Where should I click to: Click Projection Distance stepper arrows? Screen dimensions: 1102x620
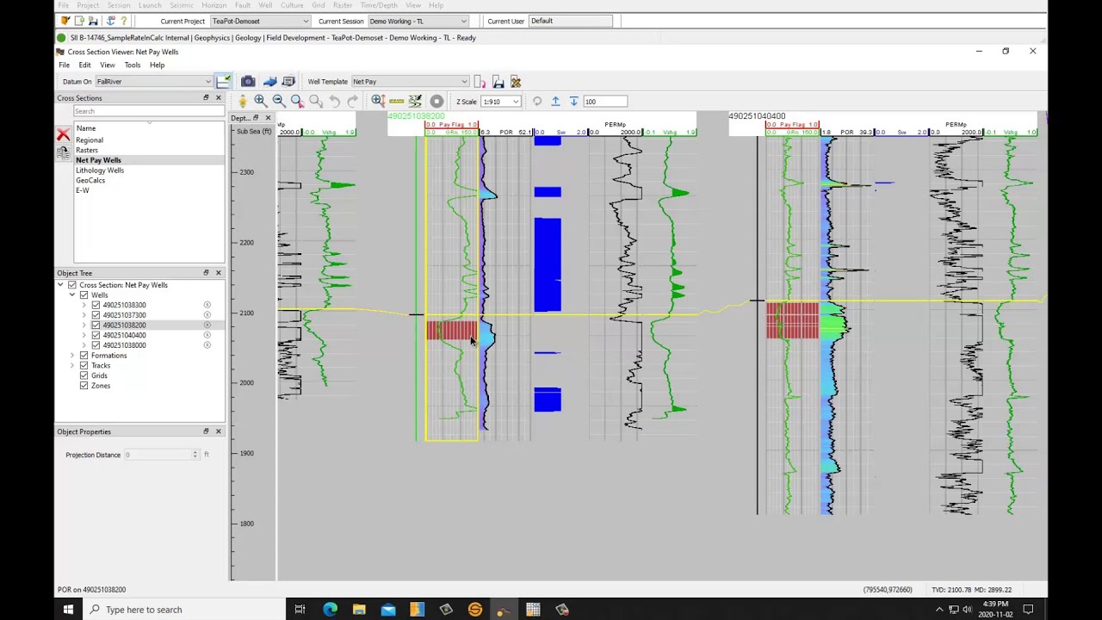click(x=195, y=455)
